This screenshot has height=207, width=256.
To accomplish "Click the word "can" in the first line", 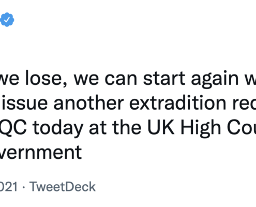I will point(121,79).
